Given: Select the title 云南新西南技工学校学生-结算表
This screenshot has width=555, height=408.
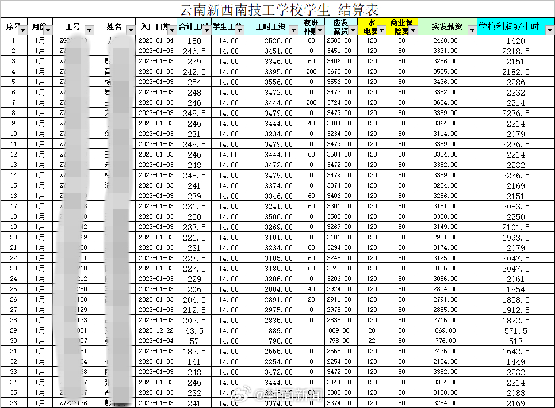Looking at the screenshot, I should point(279,10).
